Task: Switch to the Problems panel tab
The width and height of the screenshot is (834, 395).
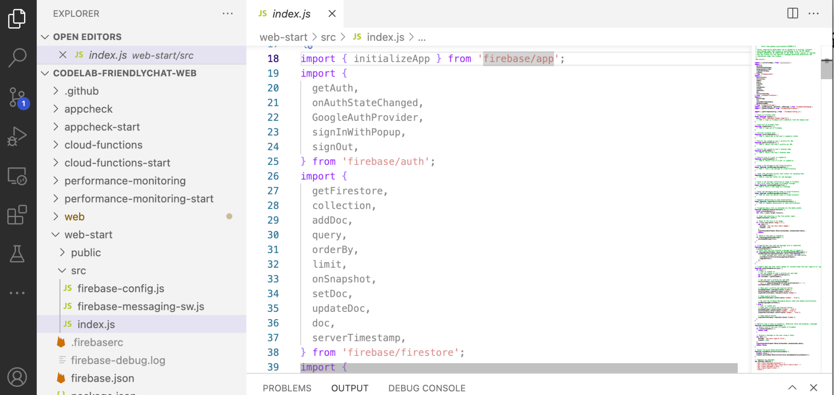Action: tap(287, 388)
